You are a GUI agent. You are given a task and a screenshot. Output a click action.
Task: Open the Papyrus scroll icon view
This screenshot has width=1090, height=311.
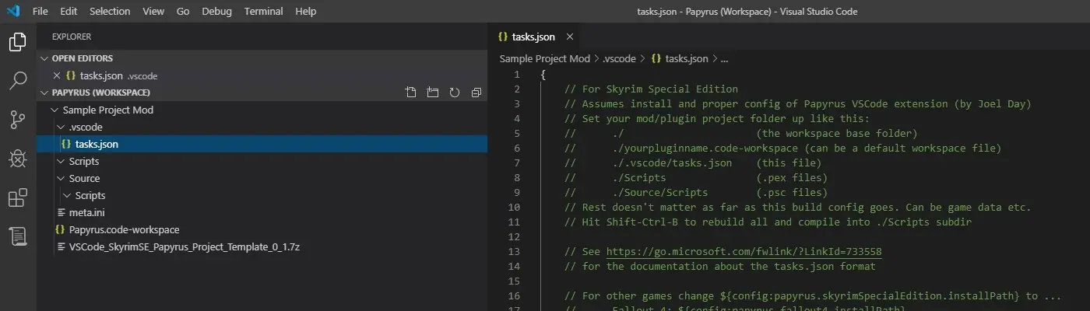17,236
